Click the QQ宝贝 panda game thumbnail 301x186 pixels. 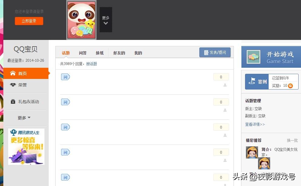(81, 20)
